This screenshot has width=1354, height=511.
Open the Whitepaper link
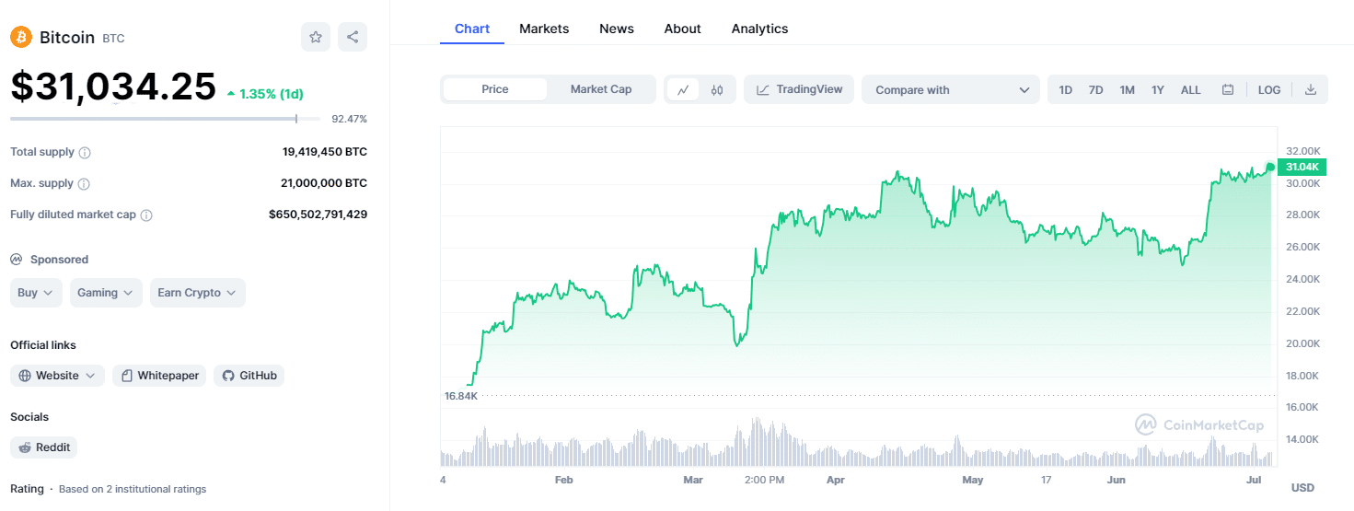click(159, 376)
